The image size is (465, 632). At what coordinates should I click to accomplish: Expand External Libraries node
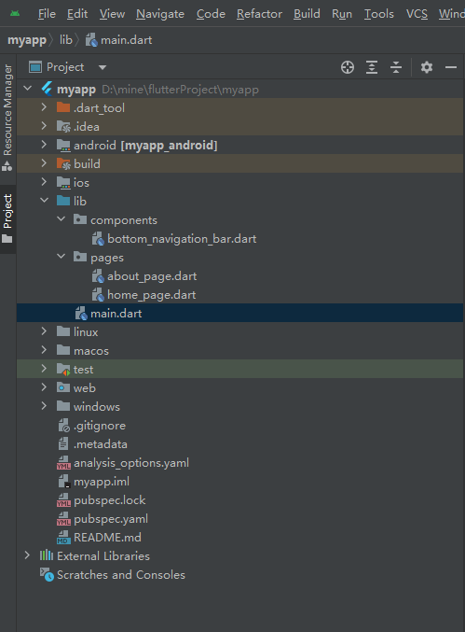(x=27, y=555)
